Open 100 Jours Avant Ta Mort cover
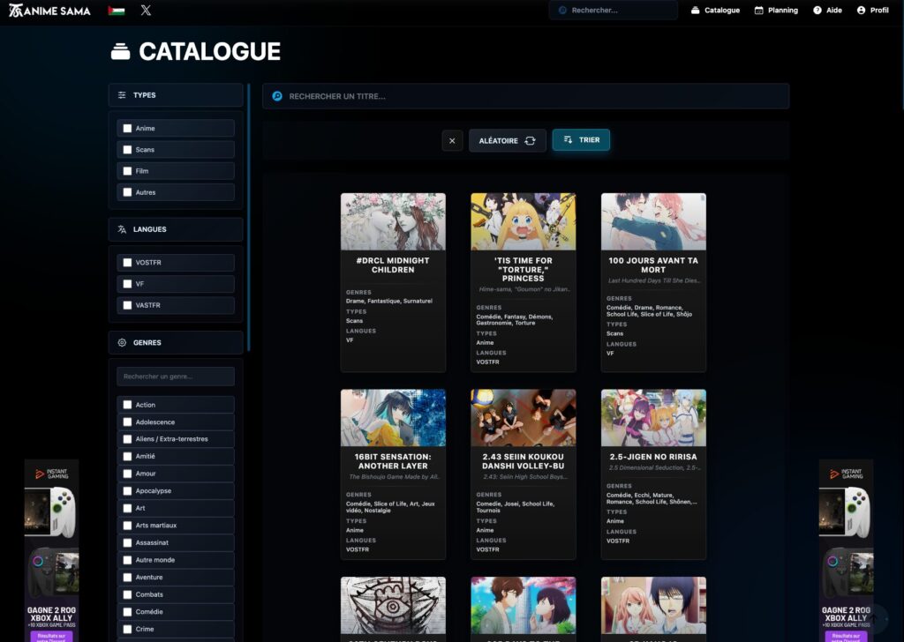904x642 pixels. [x=654, y=221]
